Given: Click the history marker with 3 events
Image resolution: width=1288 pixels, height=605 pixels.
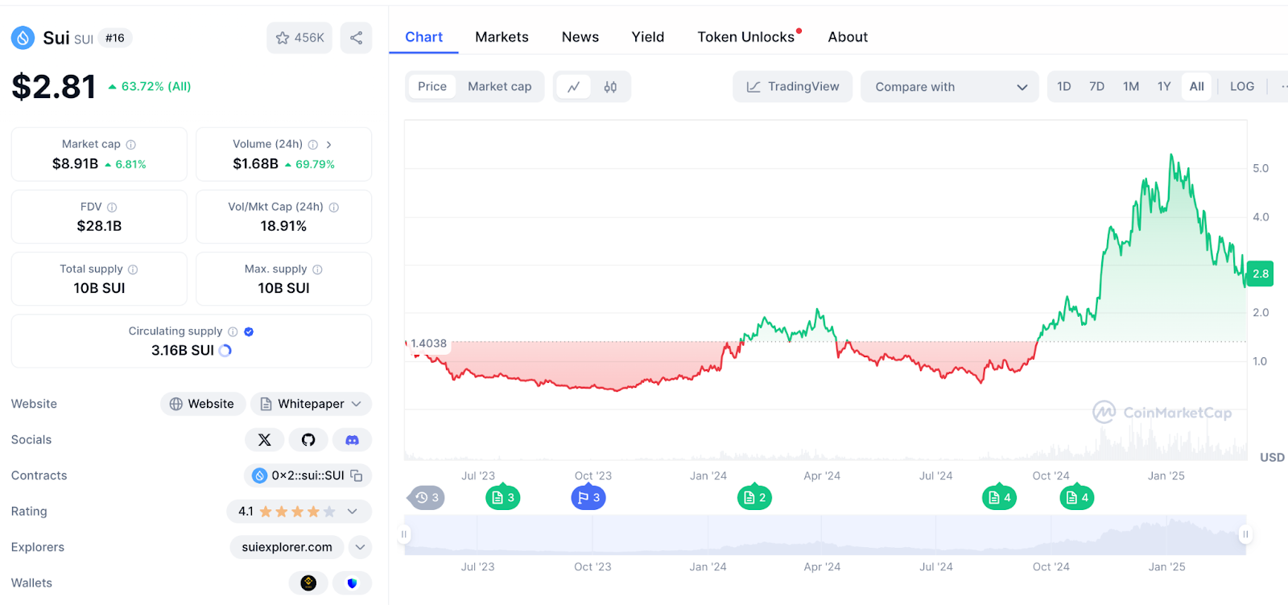Looking at the screenshot, I should pyautogui.click(x=427, y=498).
